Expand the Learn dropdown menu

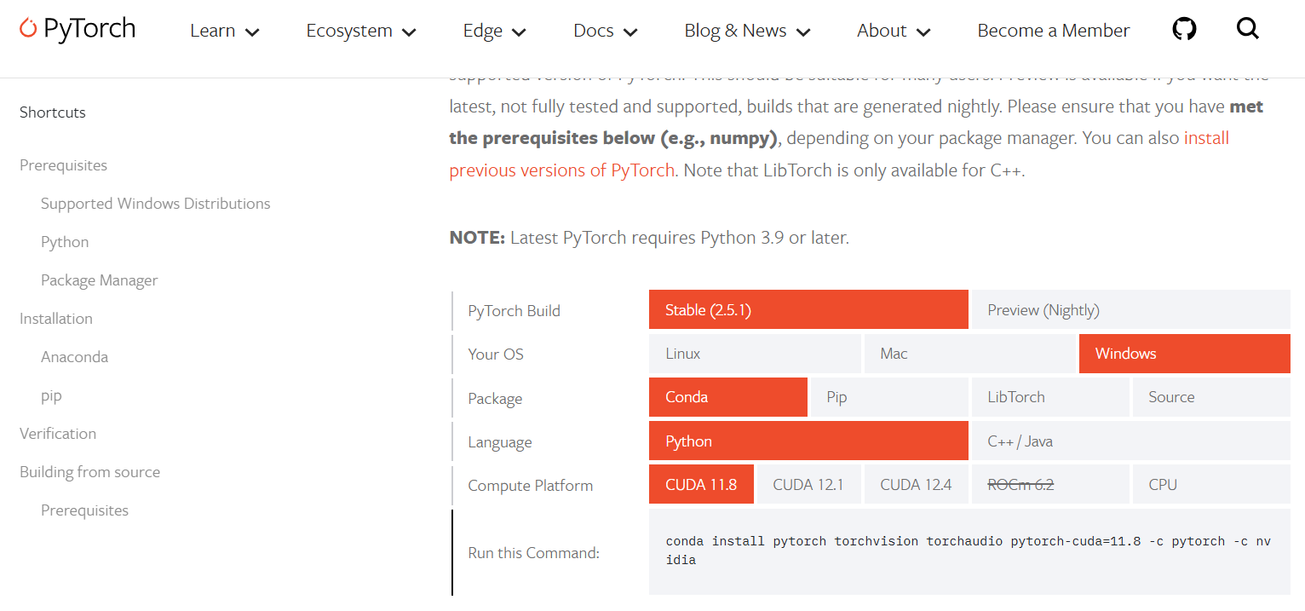pyautogui.click(x=224, y=31)
